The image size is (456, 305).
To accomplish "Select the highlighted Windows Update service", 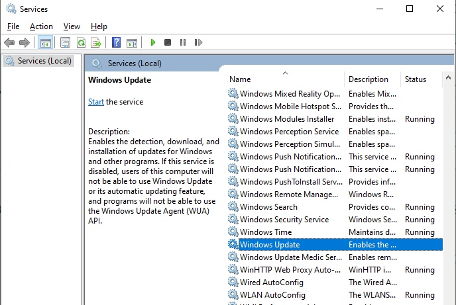I will (335, 245).
